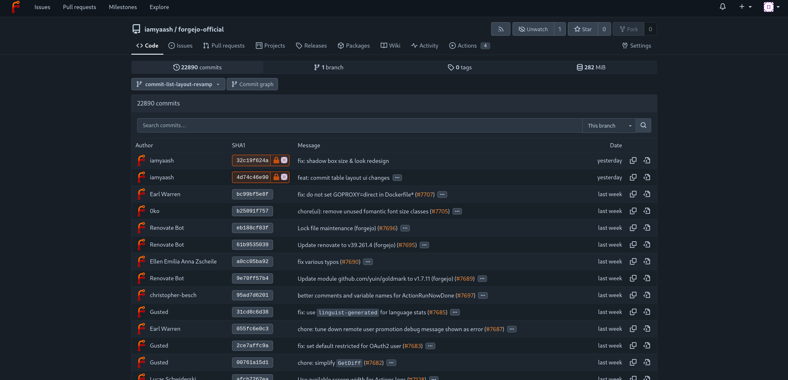Expand the commit body for GOPROXY Dockerfile commit
788x380 pixels.
point(442,195)
